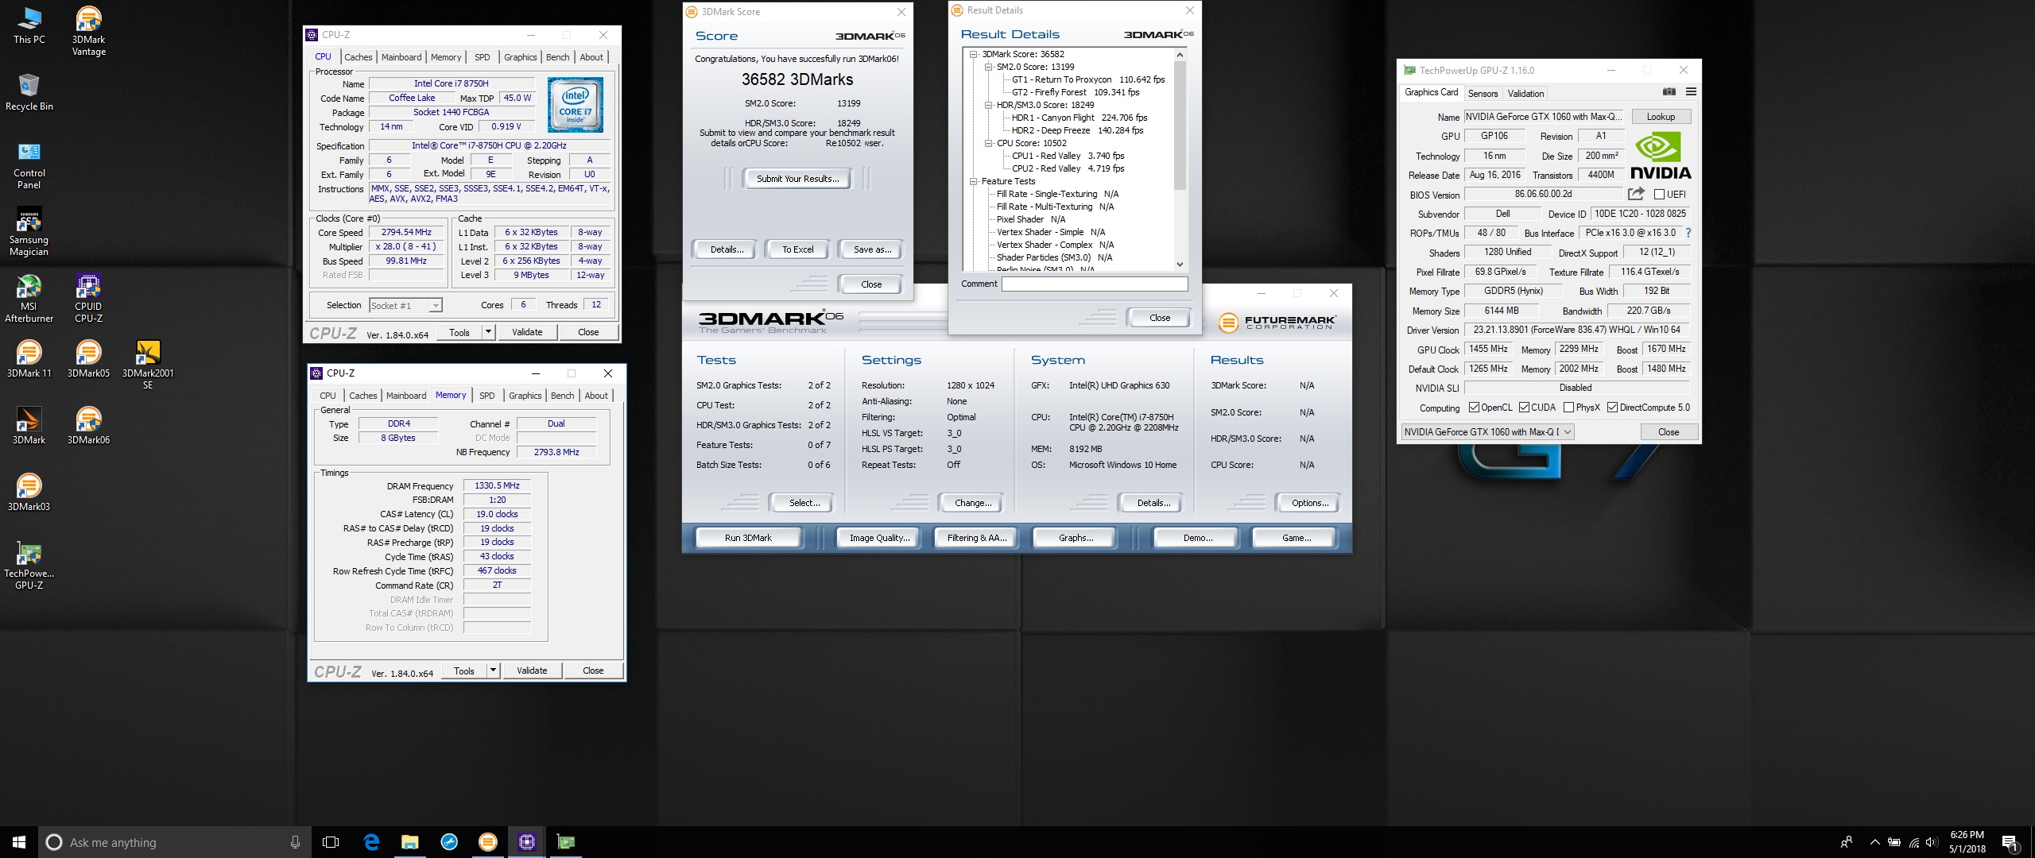
Task: Click the Run 3DMark button
Action: click(748, 538)
